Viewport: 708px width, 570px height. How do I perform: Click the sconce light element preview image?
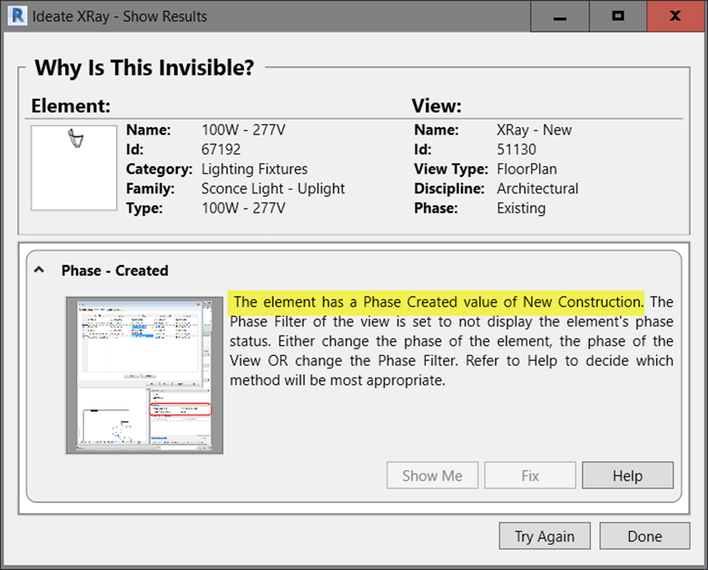click(74, 168)
